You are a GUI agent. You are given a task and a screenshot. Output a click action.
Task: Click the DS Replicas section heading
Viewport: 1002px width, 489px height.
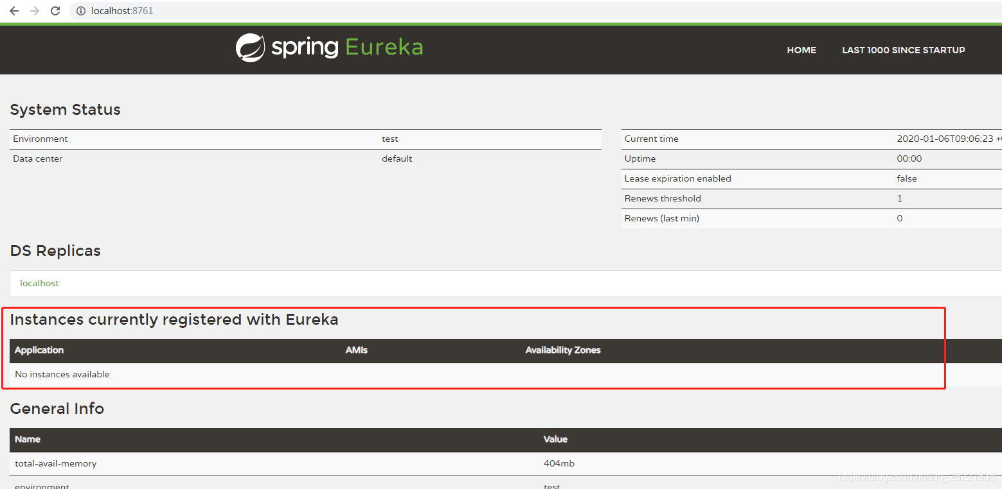(55, 251)
